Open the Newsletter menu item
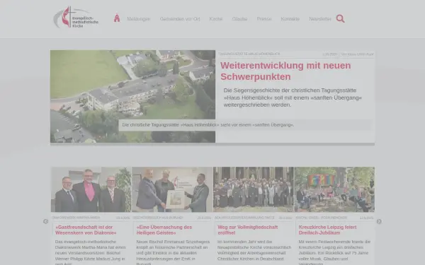Viewport: 425px width, 265px height. (320, 19)
